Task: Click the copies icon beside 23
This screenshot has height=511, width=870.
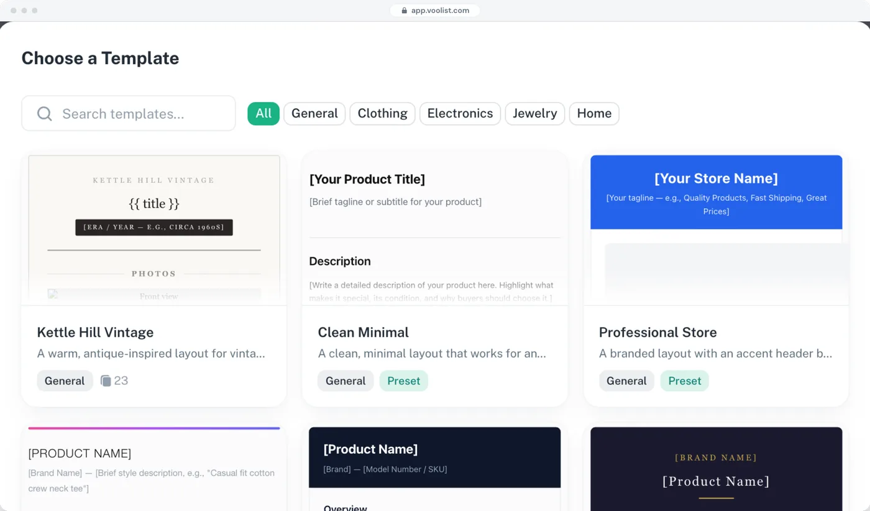Action: pyautogui.click(x=106, y=380)
